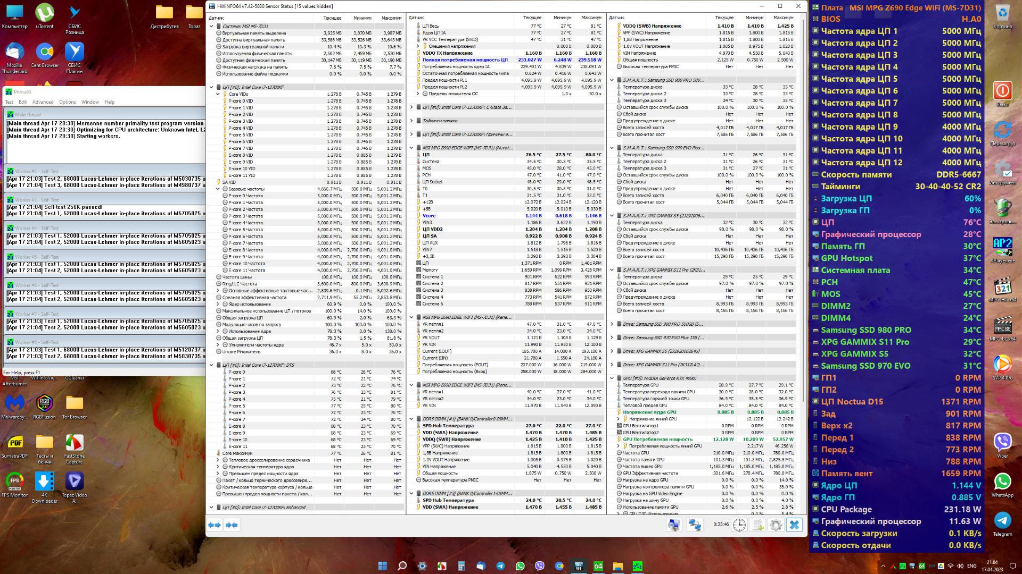
Task: Click the HWiNFO reset clock icon
Action: 739,525
